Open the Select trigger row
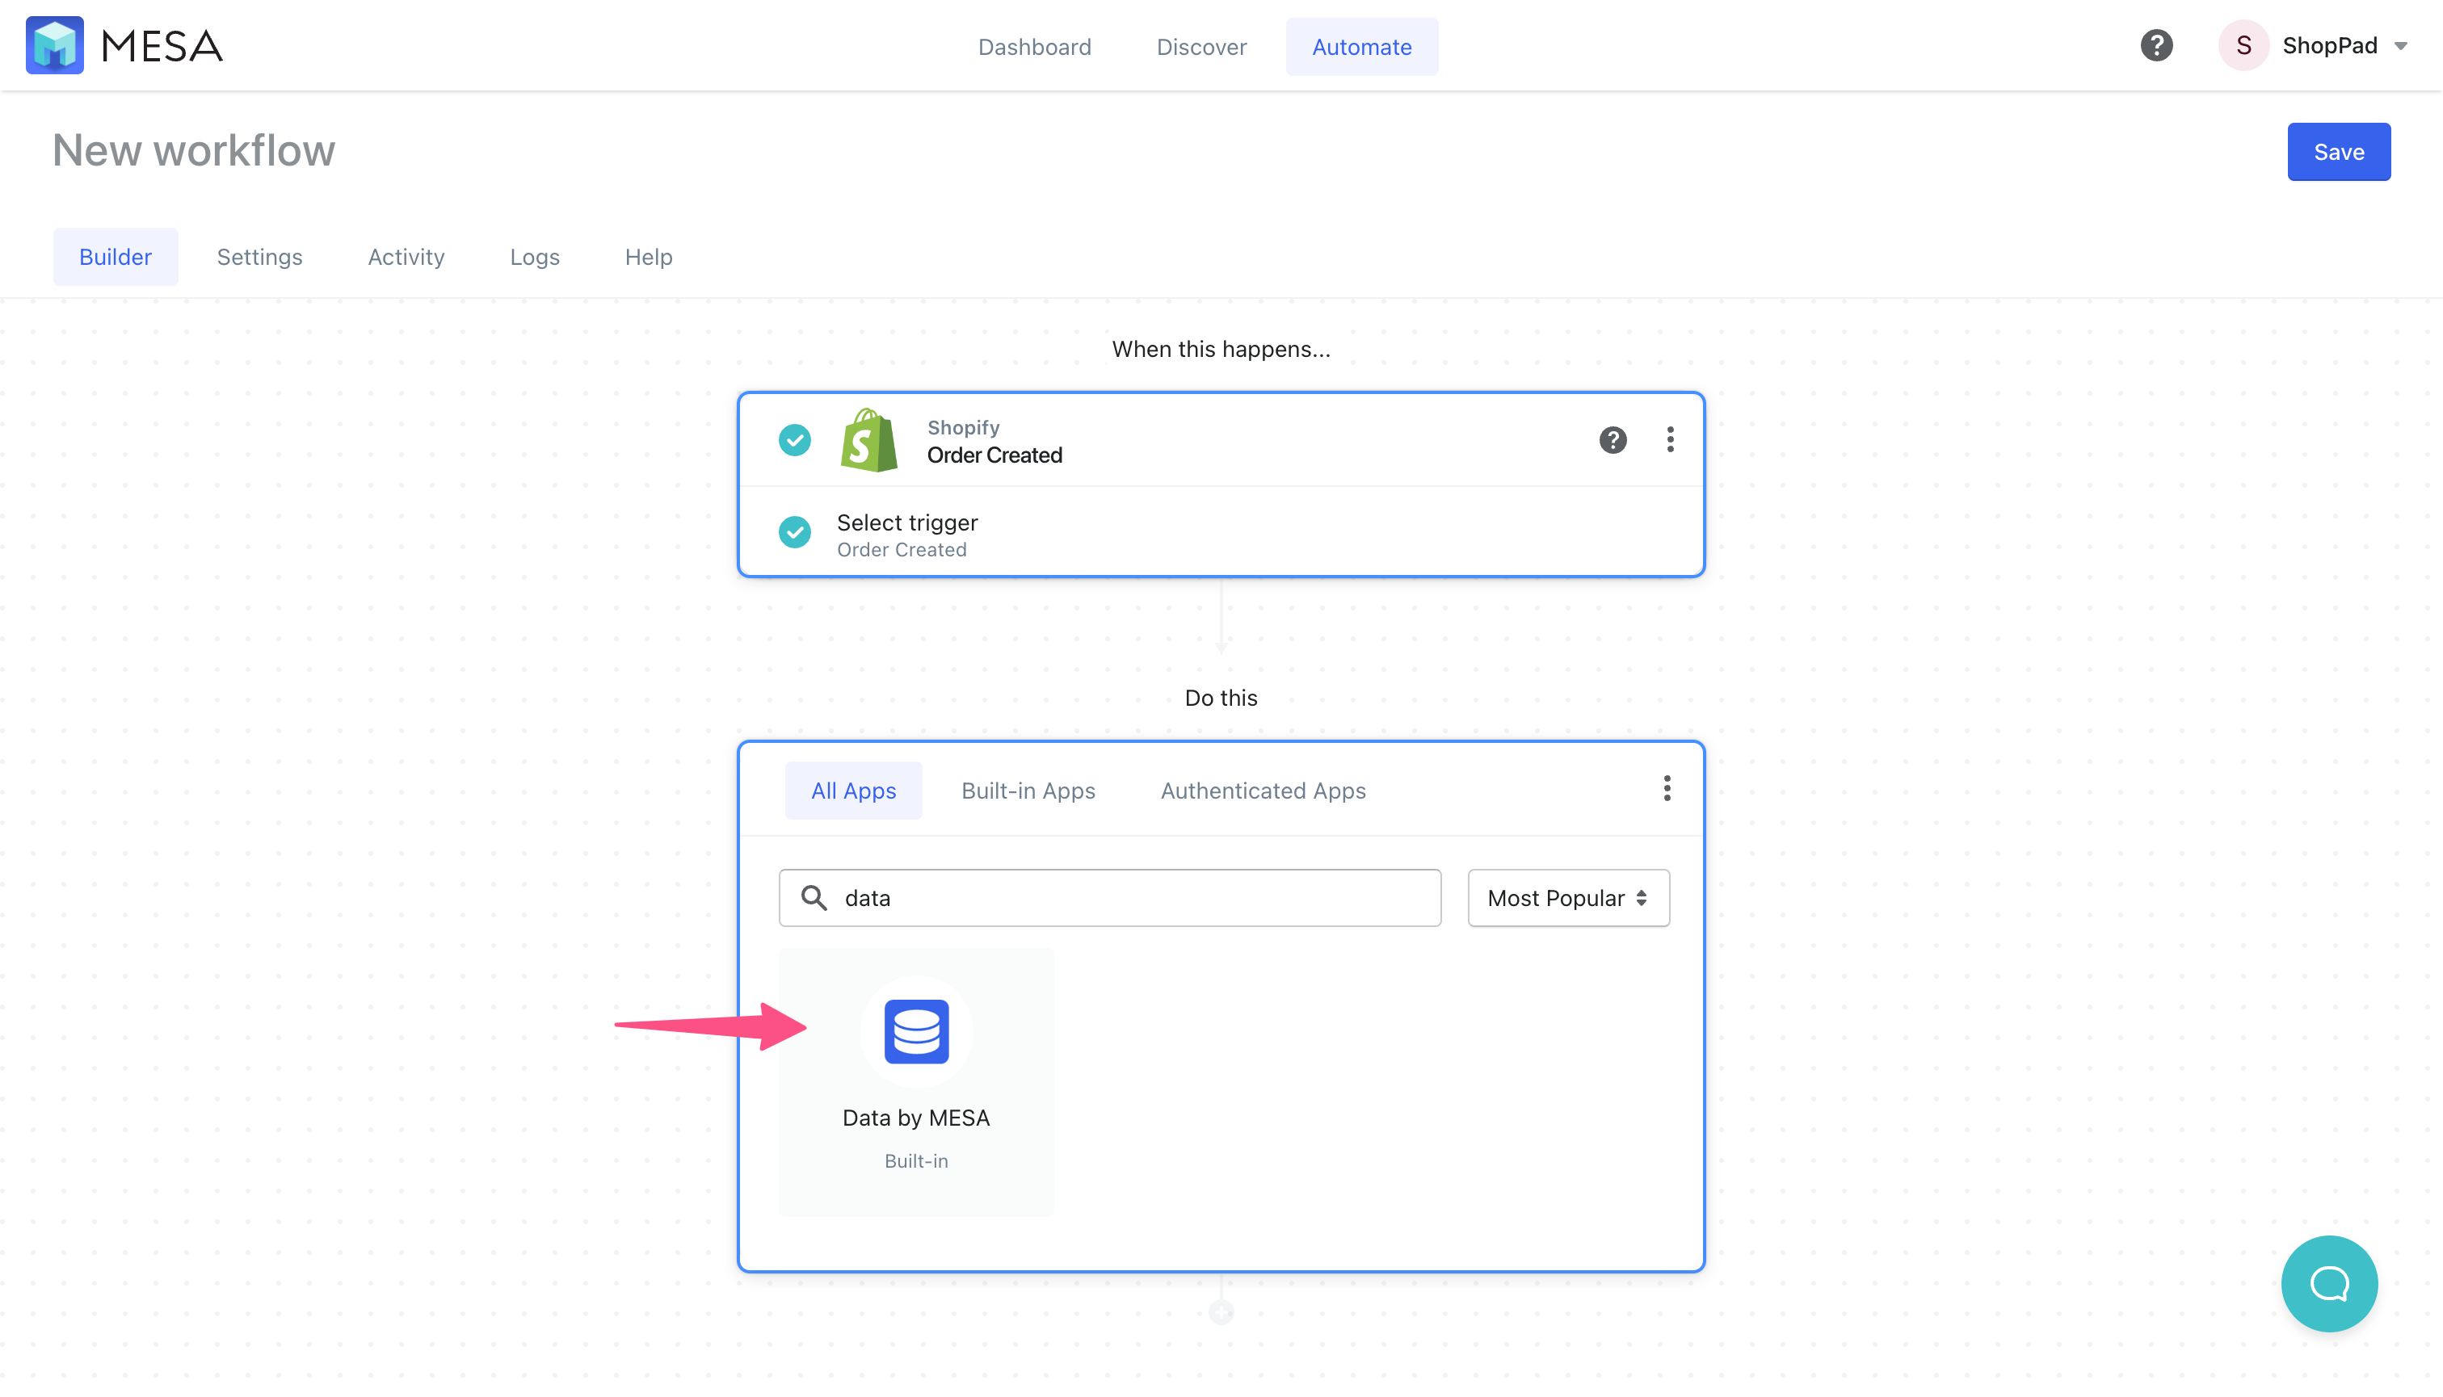 pos(1221,531)
